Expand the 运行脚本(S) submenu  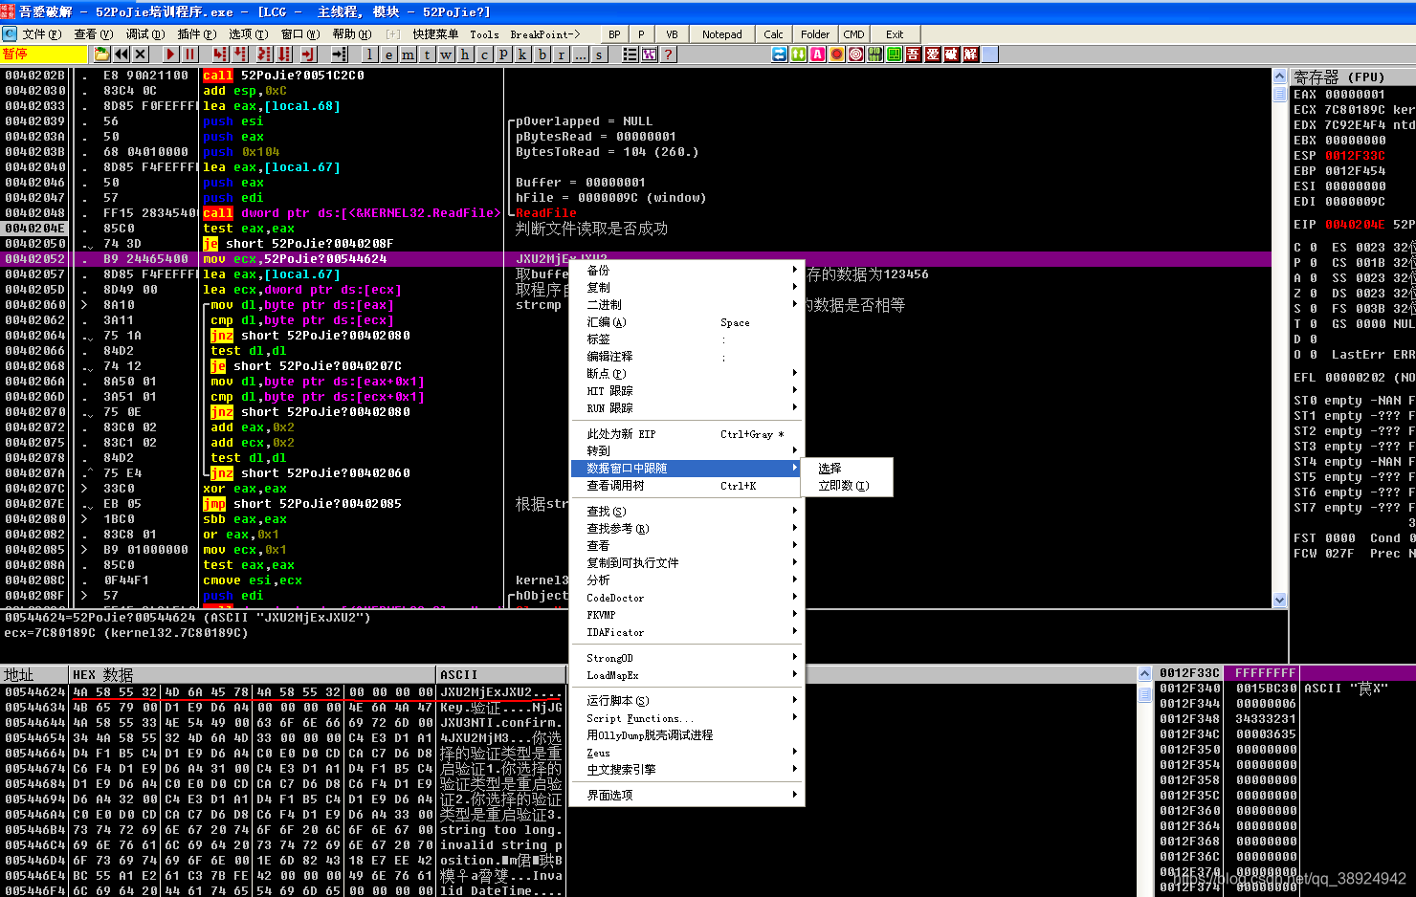687,701
